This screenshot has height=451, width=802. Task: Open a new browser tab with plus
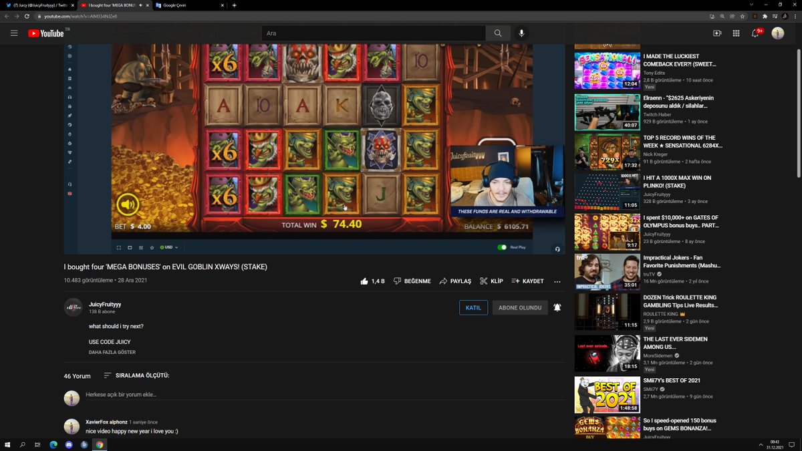pos(234,5)
